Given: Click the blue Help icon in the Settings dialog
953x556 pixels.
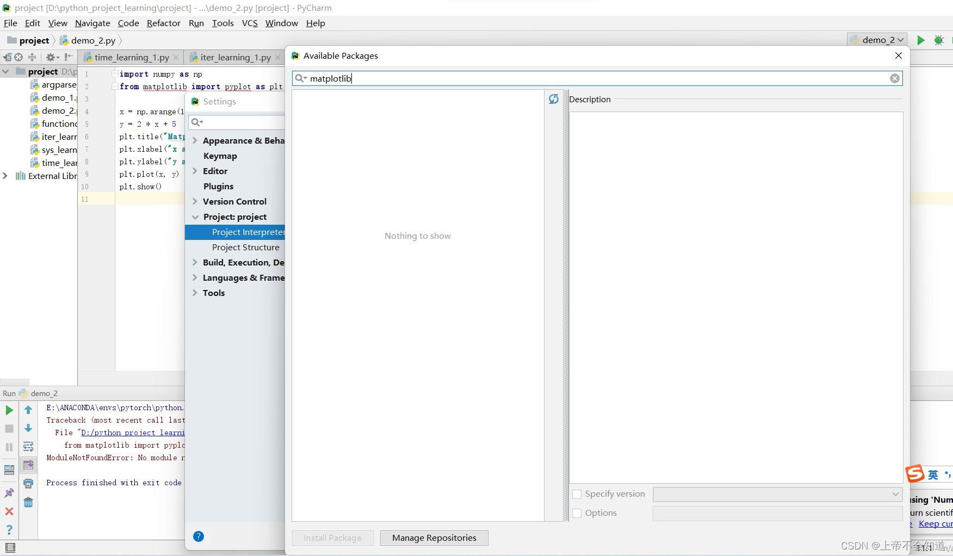Looking at the screenshot, I should coord(199,536).
